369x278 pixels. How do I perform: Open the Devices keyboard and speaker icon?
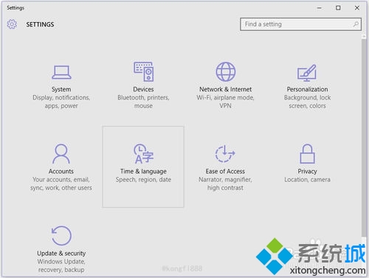[x=144, y=72]
